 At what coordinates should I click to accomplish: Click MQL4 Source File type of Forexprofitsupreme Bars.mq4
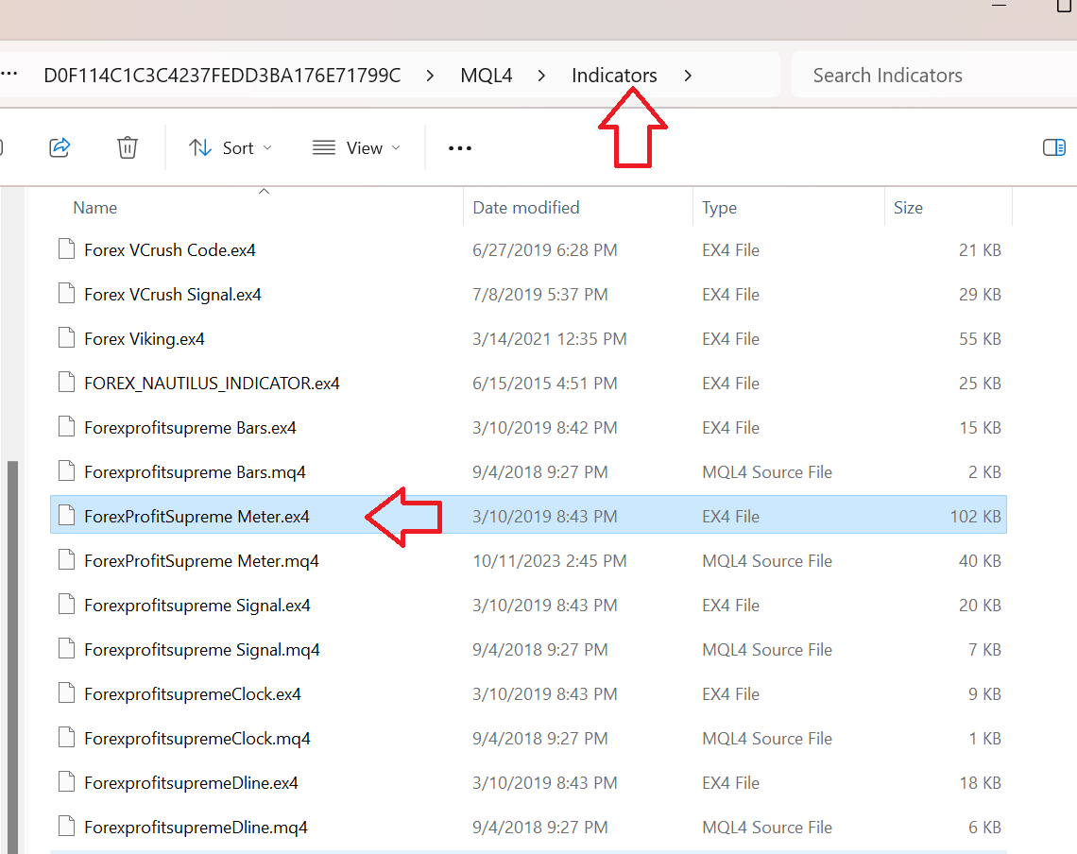pyautogui.click(x=767, y=472)
